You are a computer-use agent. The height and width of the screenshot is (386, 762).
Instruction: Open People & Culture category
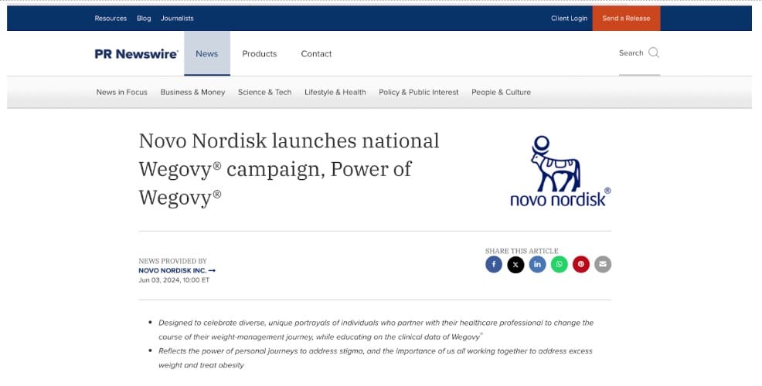pyautogui.click(x=501, y=92)
